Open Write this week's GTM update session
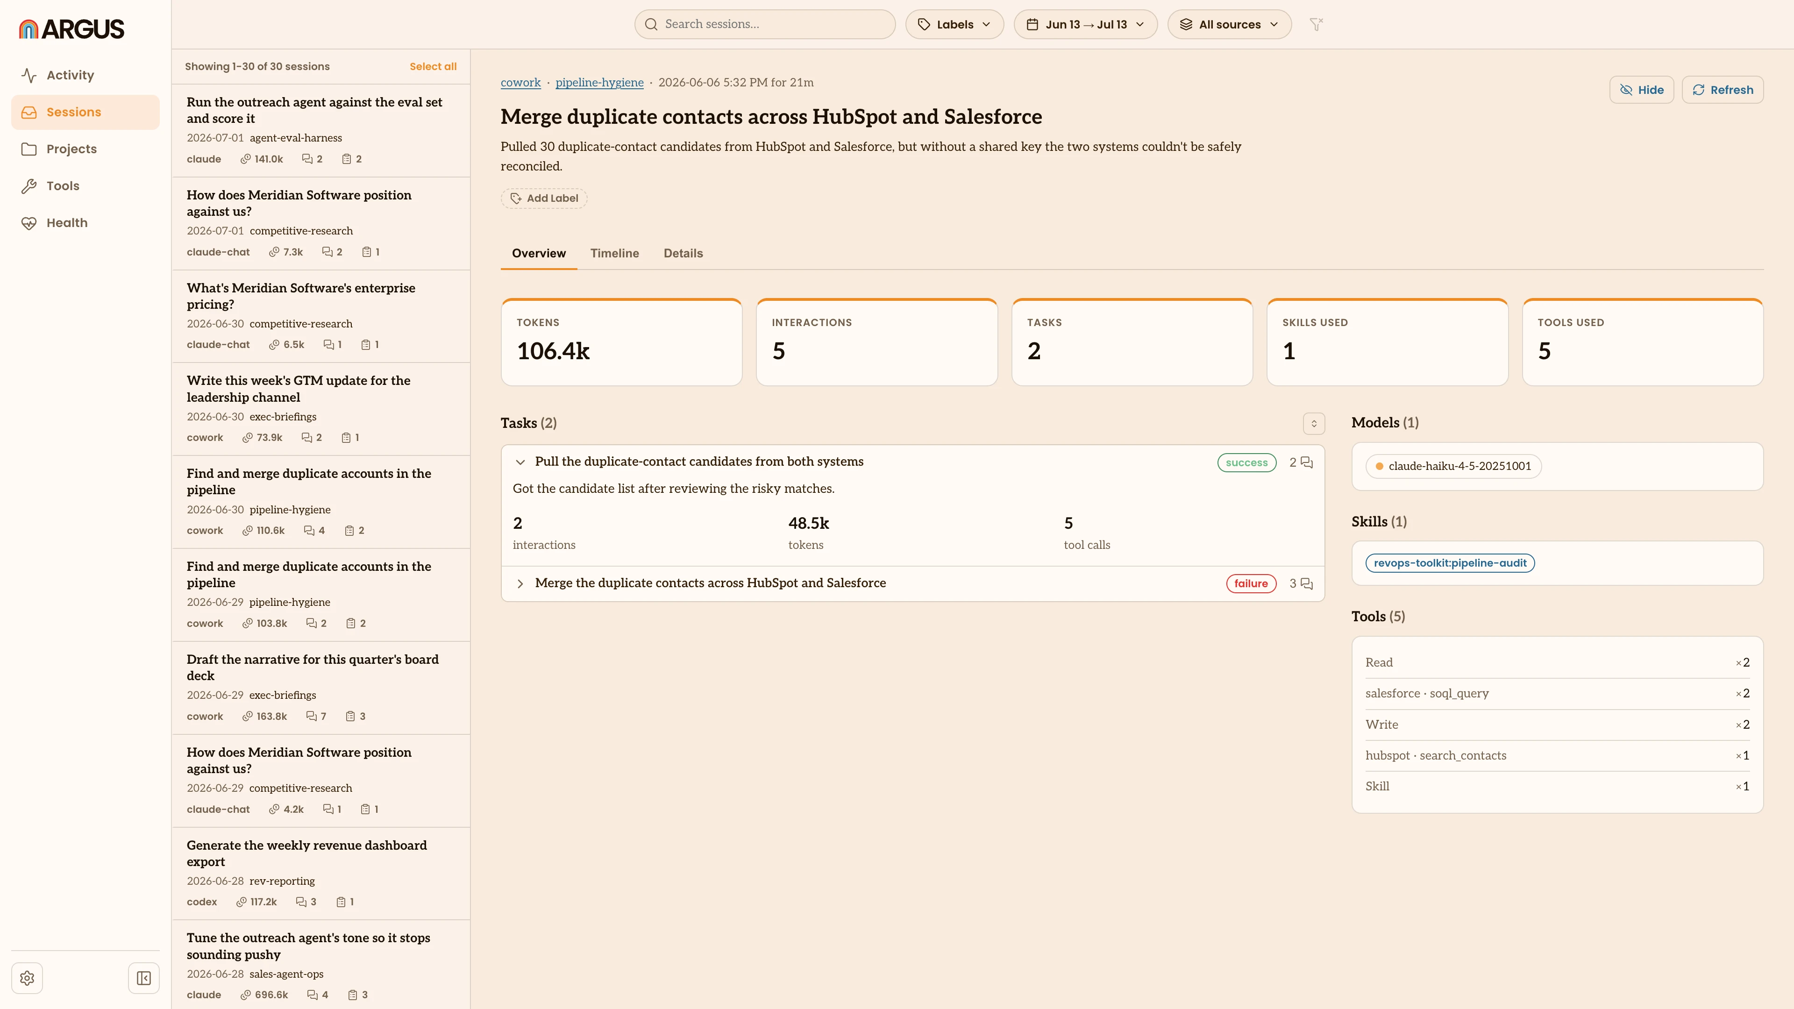Screen dimensions: 1794x1009 click(x=321, y=409)
